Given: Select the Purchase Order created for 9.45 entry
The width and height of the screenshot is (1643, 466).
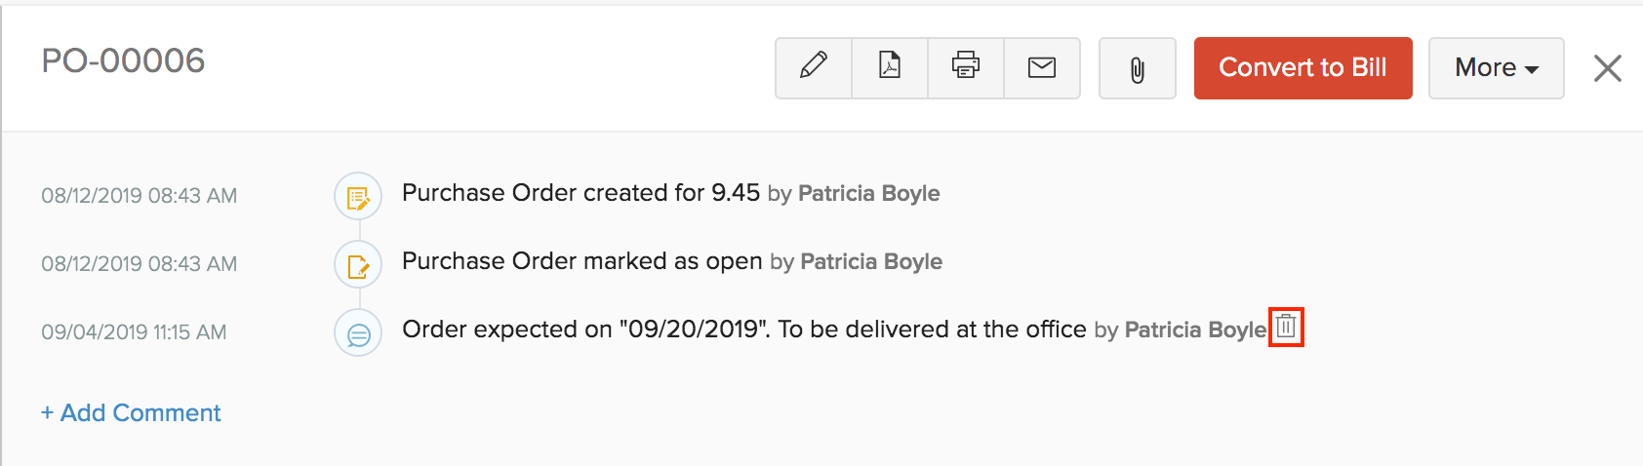Looking at the screenshot, I should pyautogui.click(x=581, y=193).
